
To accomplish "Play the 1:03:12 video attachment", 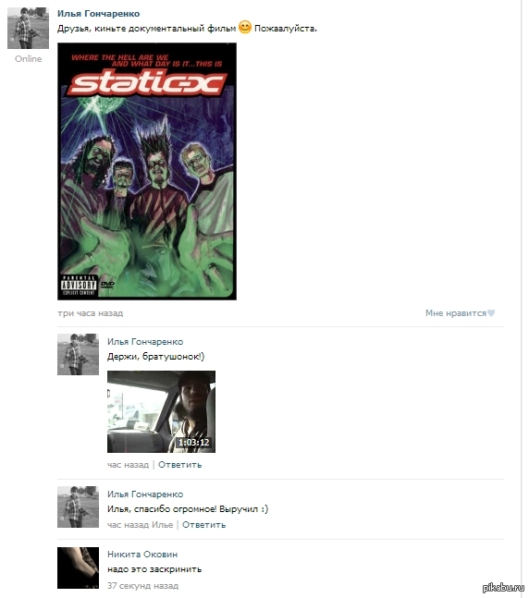I will [x=161, y=411].
